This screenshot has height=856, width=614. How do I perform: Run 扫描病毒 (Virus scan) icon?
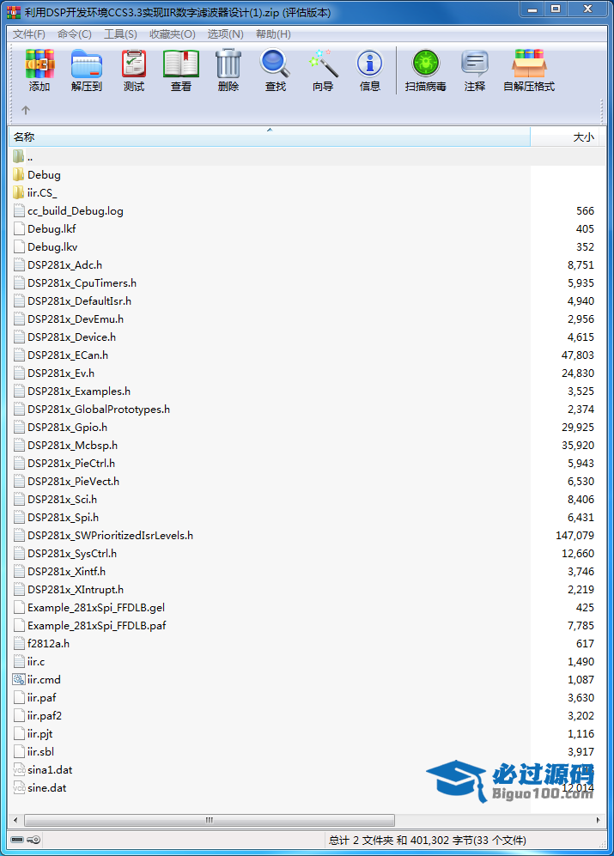[426, 64]
